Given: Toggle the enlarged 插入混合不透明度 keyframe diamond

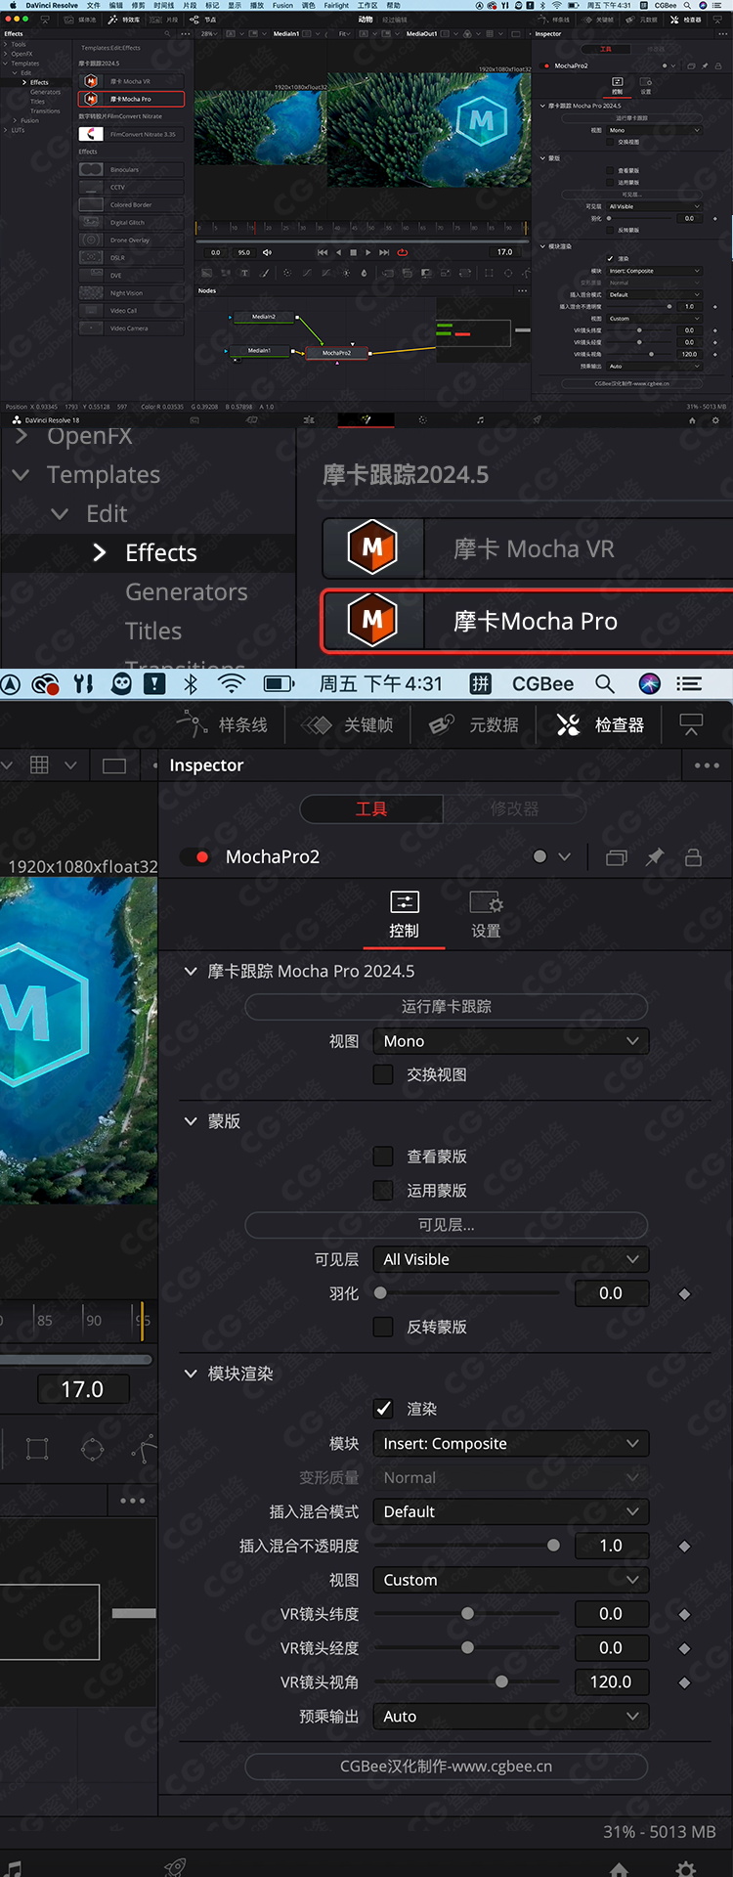Looking at the screenshot, I should coord(684,1546).
